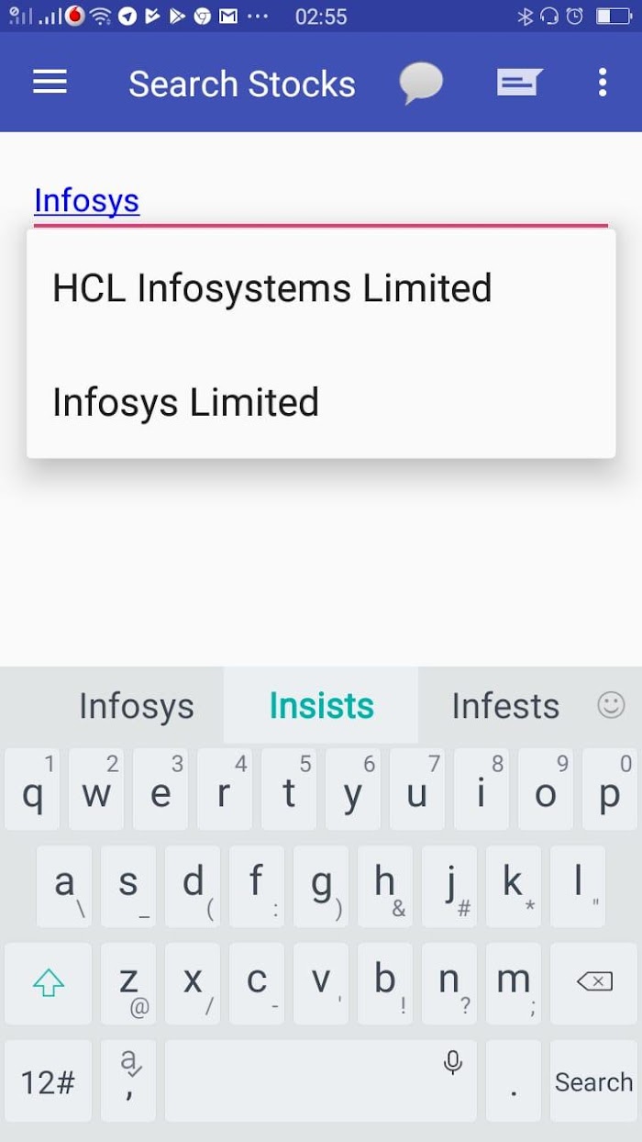Tap the emoji smiley icon on the keyboard
642x1142 pixels.
click(611, 705)
